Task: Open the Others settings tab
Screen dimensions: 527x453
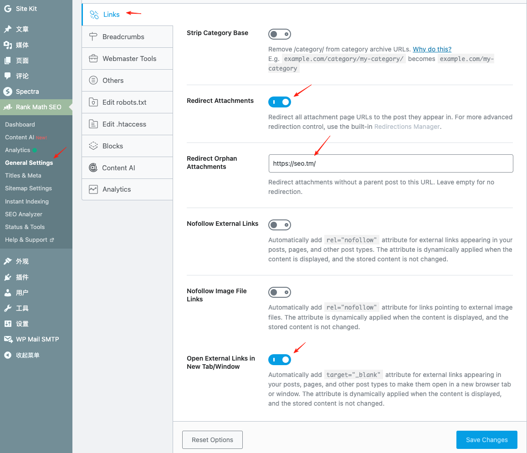Action: click(x=113, y=81)
